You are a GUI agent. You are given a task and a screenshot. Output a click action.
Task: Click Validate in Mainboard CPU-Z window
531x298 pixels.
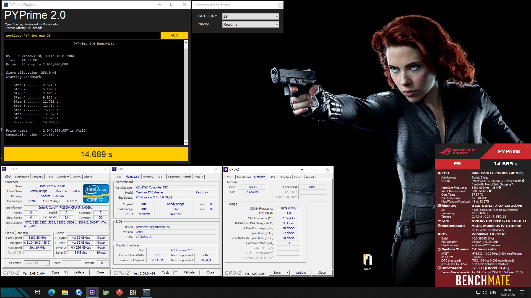(x=189, y=273)
